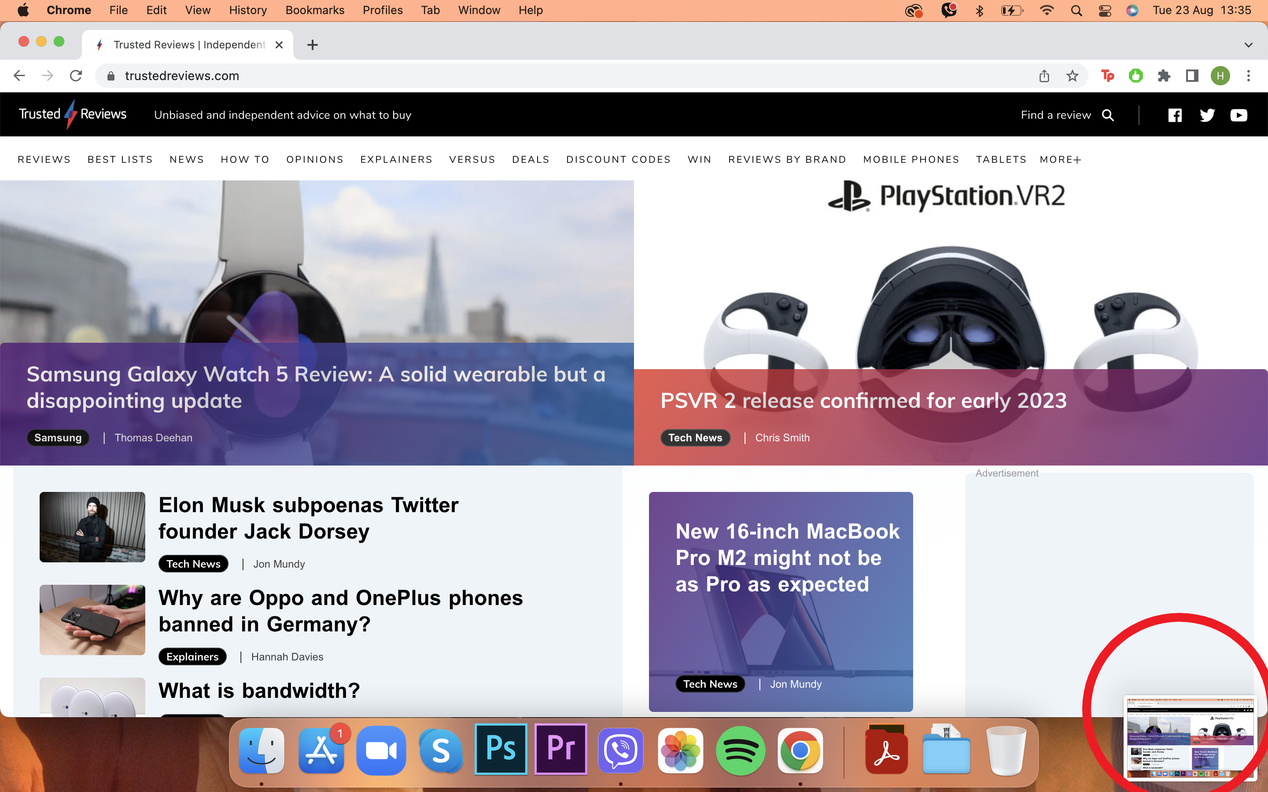The width and height of the screenshot is (1268, 792).
Task: Click the Explainers tag
Action: click(x=192, y=657)
